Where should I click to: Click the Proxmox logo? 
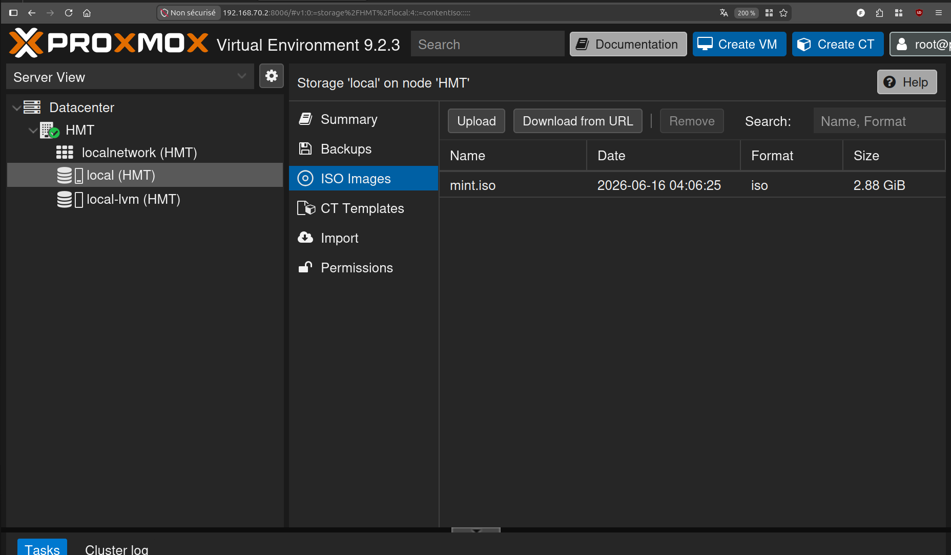[x=109, y=43]
